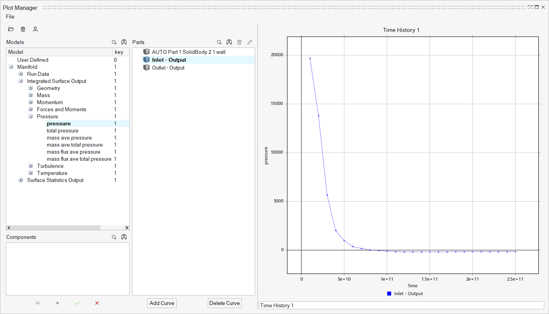Screen dimensions: 549x314
Task: Click the binoculars icon in Parts header
Action: (x=229, y=42)
